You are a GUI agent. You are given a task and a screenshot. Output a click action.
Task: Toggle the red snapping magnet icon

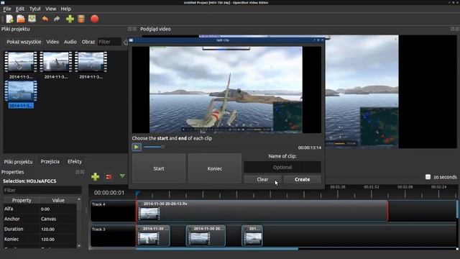[x=109, y=177]
